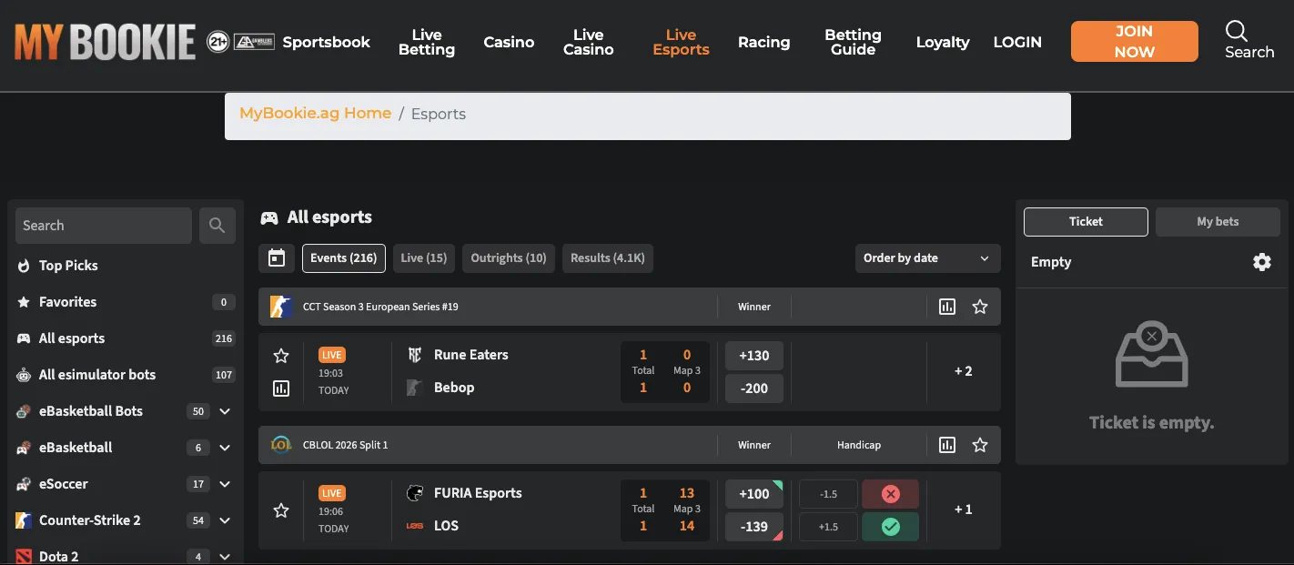Click the Bebop team logo
The image size is (1294, 565).
(x=415, y=388)
